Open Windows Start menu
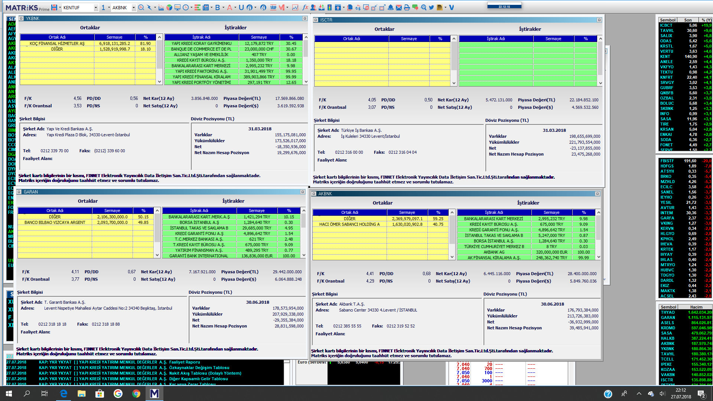713x401 pixels. tap(9, 394)
